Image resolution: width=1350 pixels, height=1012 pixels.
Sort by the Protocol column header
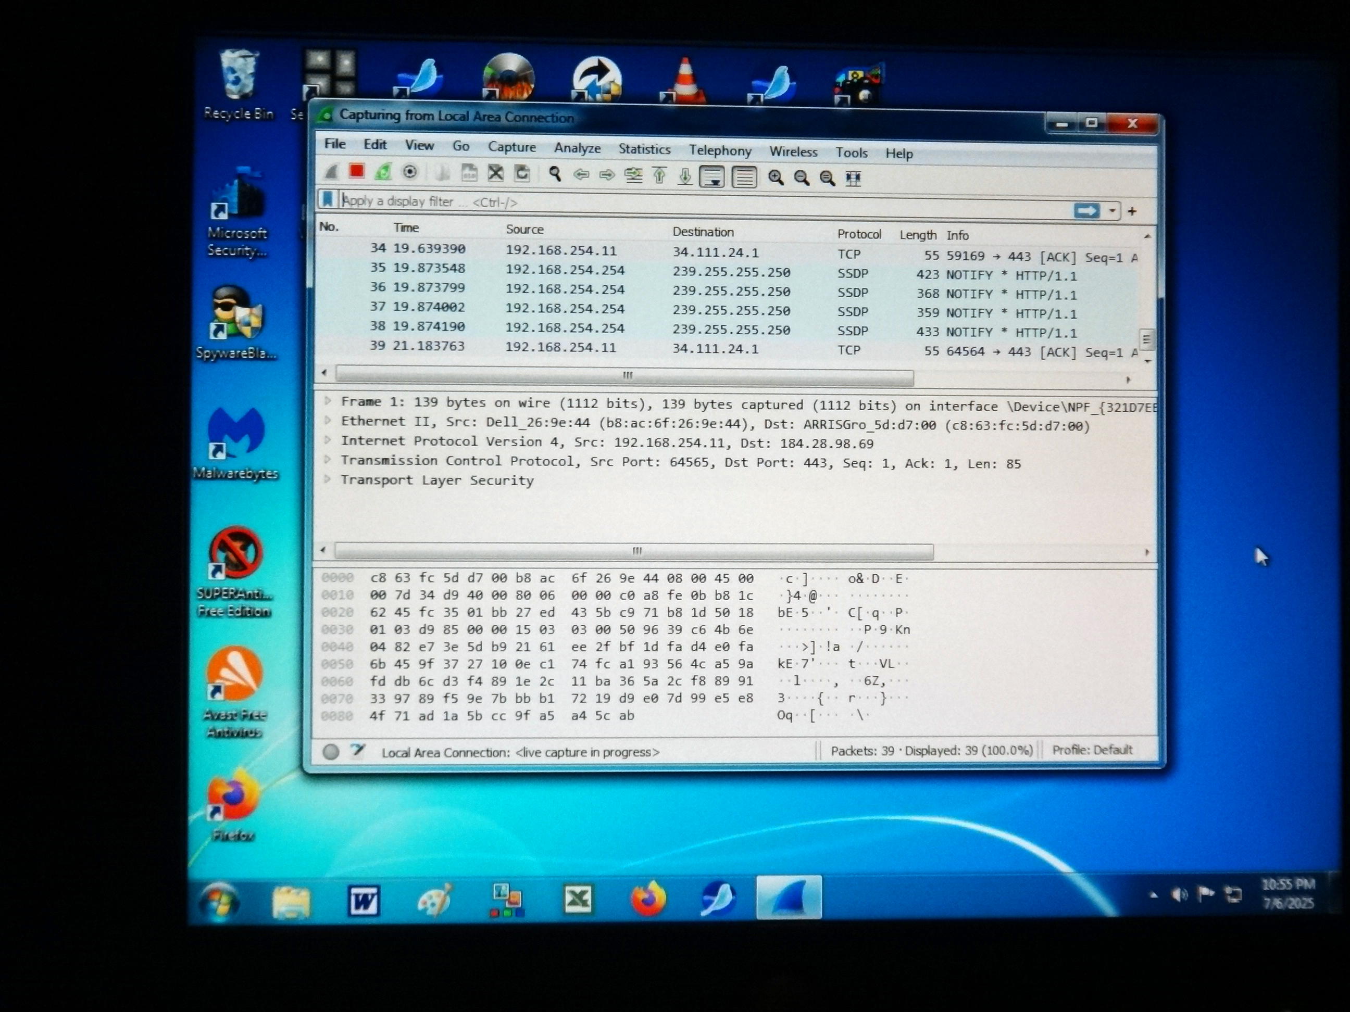(859, 234)
